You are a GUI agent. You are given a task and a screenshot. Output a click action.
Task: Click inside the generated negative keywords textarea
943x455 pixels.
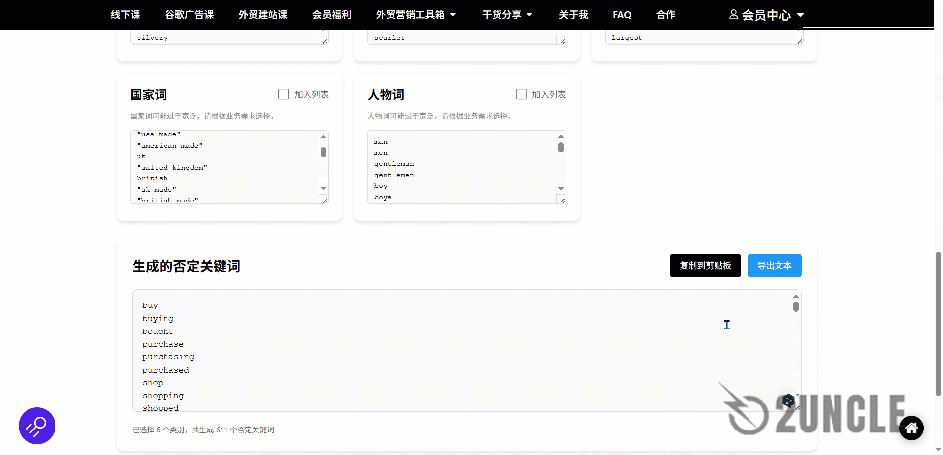pyautogui.click(x=442, y=351)
